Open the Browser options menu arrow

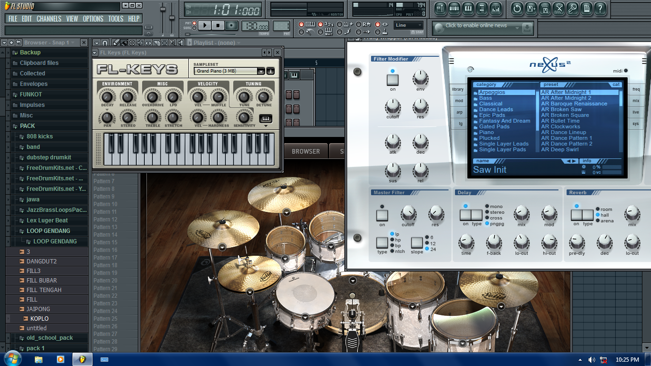4,42
